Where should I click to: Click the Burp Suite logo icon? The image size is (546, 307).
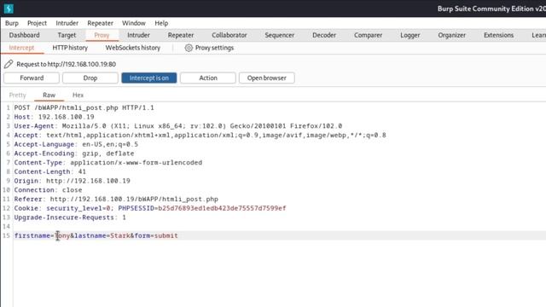(9, 9)
